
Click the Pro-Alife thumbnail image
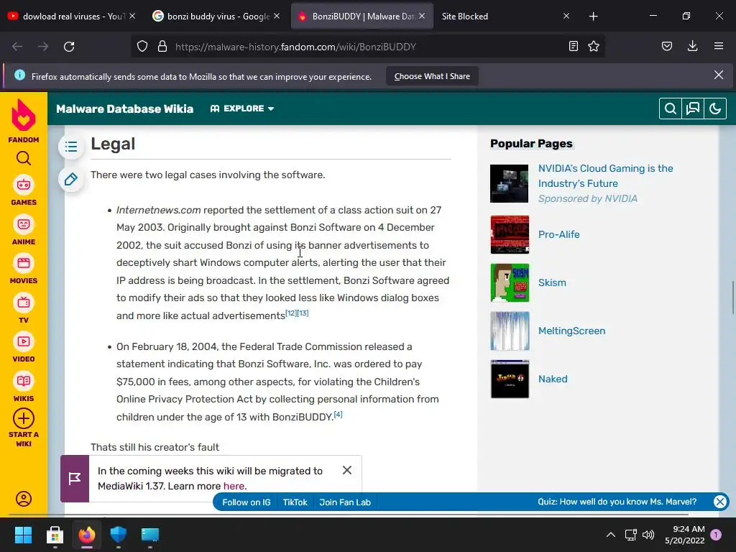[x=510, y=235]
